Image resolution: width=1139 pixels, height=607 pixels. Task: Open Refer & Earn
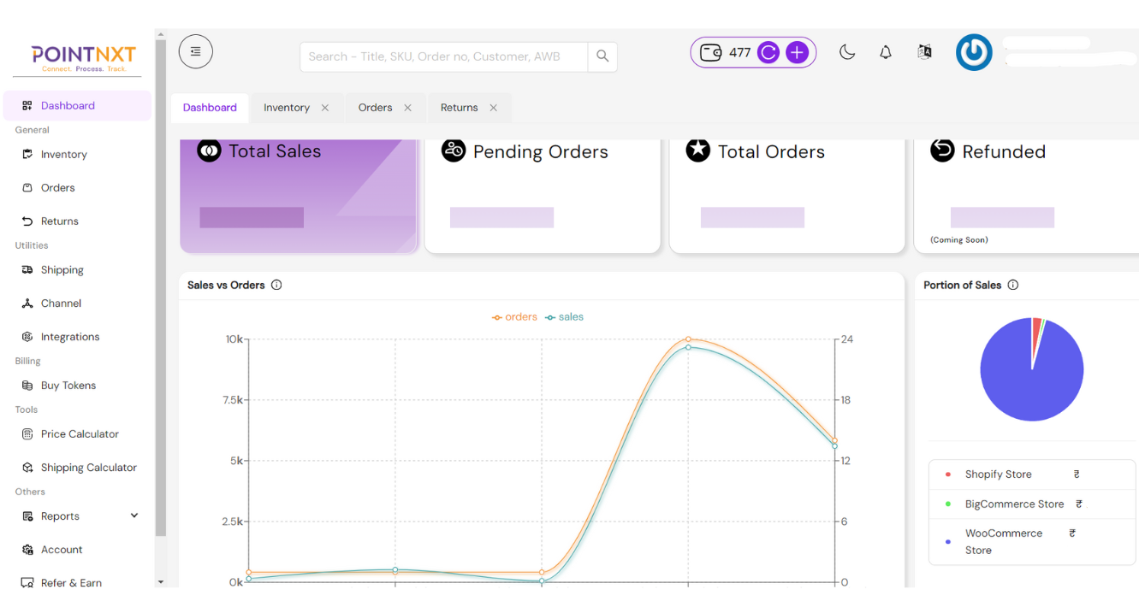[71, 582]
